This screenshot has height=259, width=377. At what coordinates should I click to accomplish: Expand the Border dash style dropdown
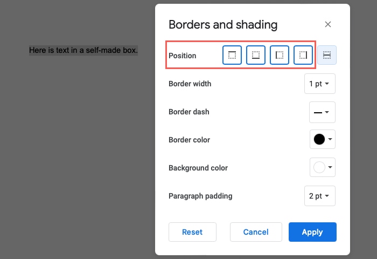[x=322, y=112]
